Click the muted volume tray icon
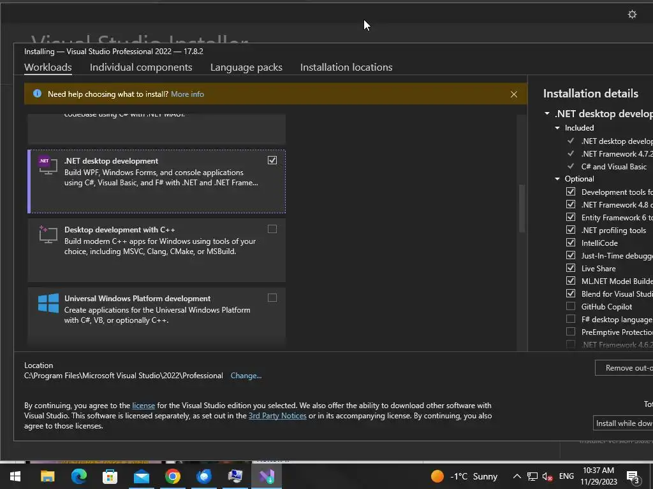 point(547,476)
